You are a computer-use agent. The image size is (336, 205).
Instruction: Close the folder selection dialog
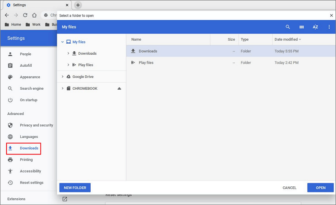tap(331, 15)
